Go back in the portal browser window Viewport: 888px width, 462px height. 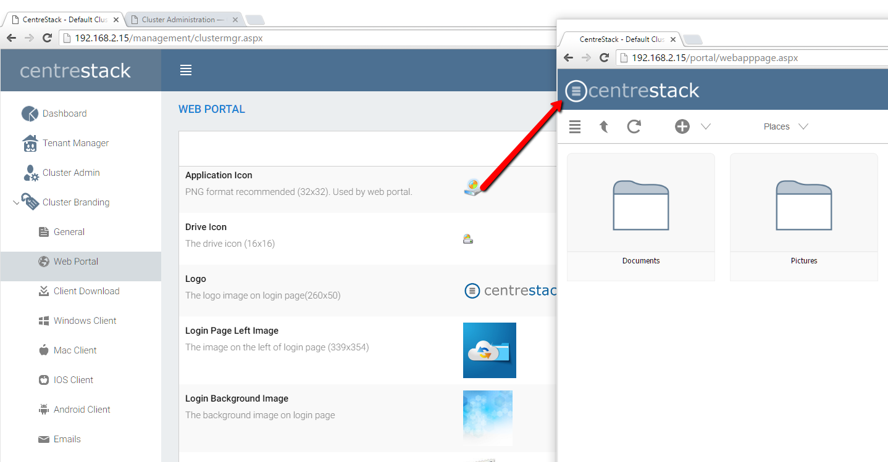[x=569, y=58]
